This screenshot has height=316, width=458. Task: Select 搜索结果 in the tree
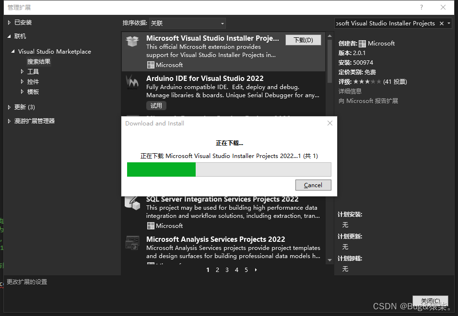click(x=39, y=61)
